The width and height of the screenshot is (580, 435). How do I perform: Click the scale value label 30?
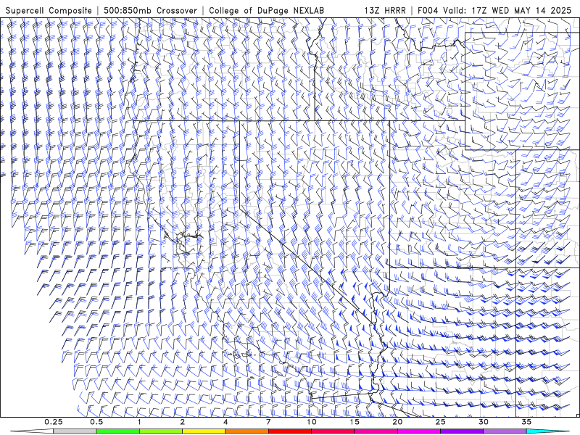tap(483, 422)
